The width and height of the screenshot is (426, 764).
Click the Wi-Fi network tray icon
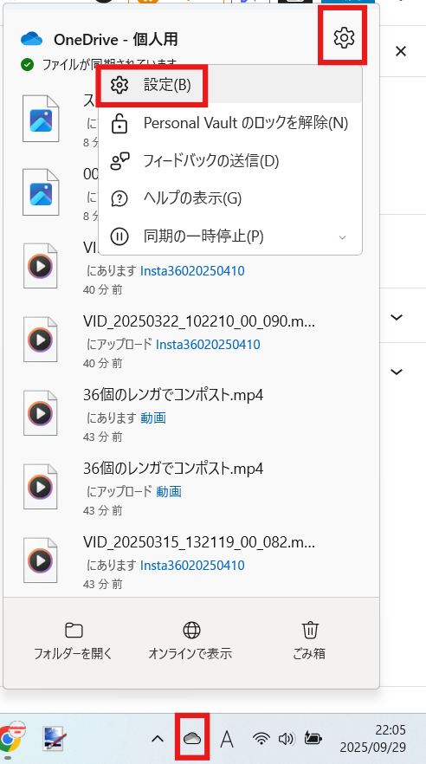[x=261, y=739]
